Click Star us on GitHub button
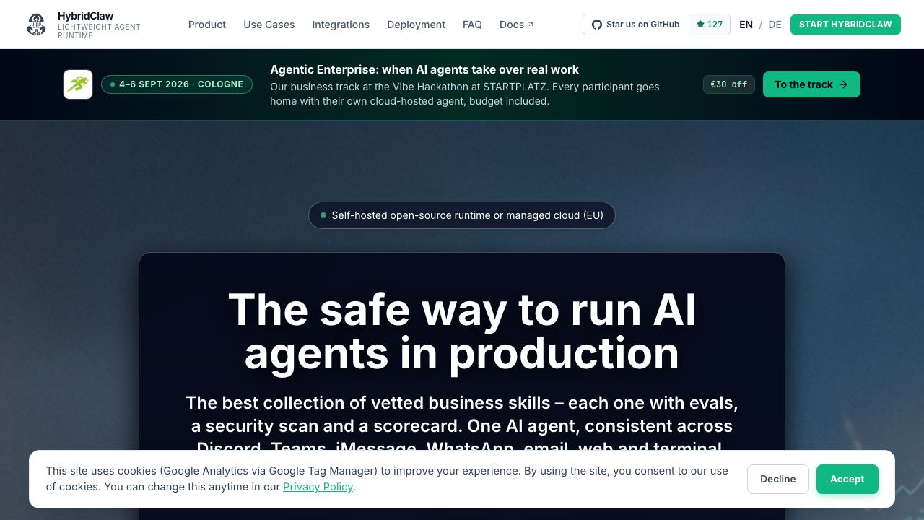This screenshot has height=520, width=924. (x=636, y=25)
